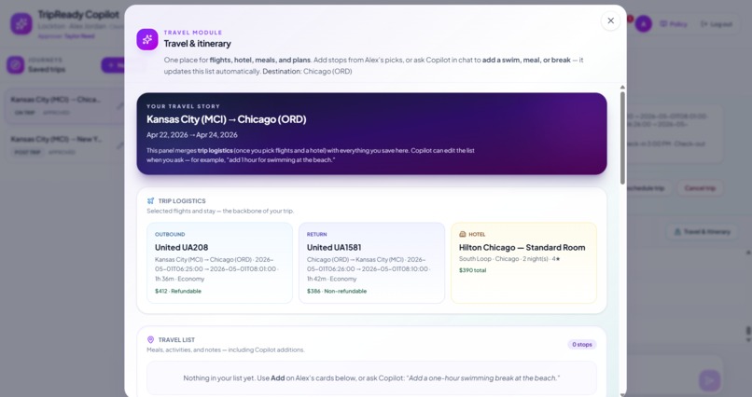This screenshot has width=752, height=397.
Task: Click the 0 stops badge
Action: 582,344
